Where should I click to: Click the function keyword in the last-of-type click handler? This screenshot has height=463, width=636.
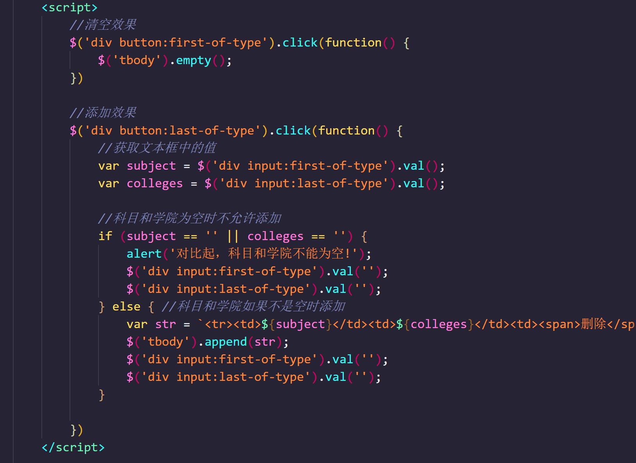[x=346, y=131]
